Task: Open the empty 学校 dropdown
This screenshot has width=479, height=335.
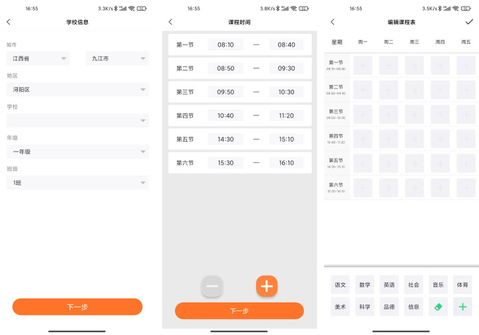Action: [78, 120]
